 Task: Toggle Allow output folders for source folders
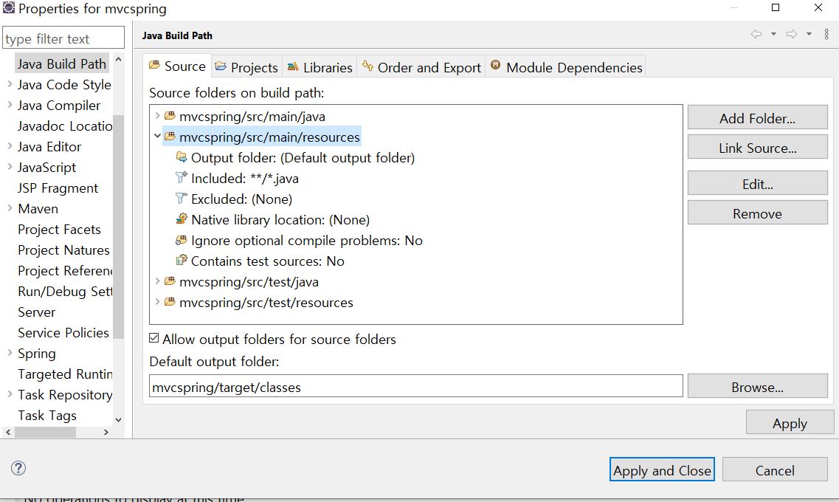(x=154, y=338)
